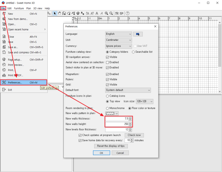
Task: Toggle Grid Visible checkbox
Action: click(x=107, y=85)
